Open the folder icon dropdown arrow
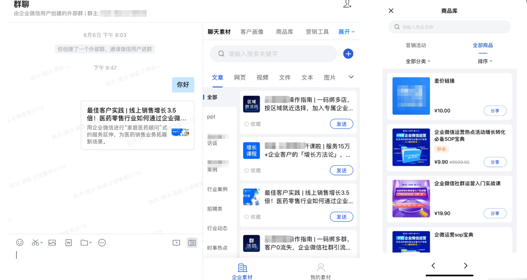Screen dimensions: 527x280 (90, 242)
